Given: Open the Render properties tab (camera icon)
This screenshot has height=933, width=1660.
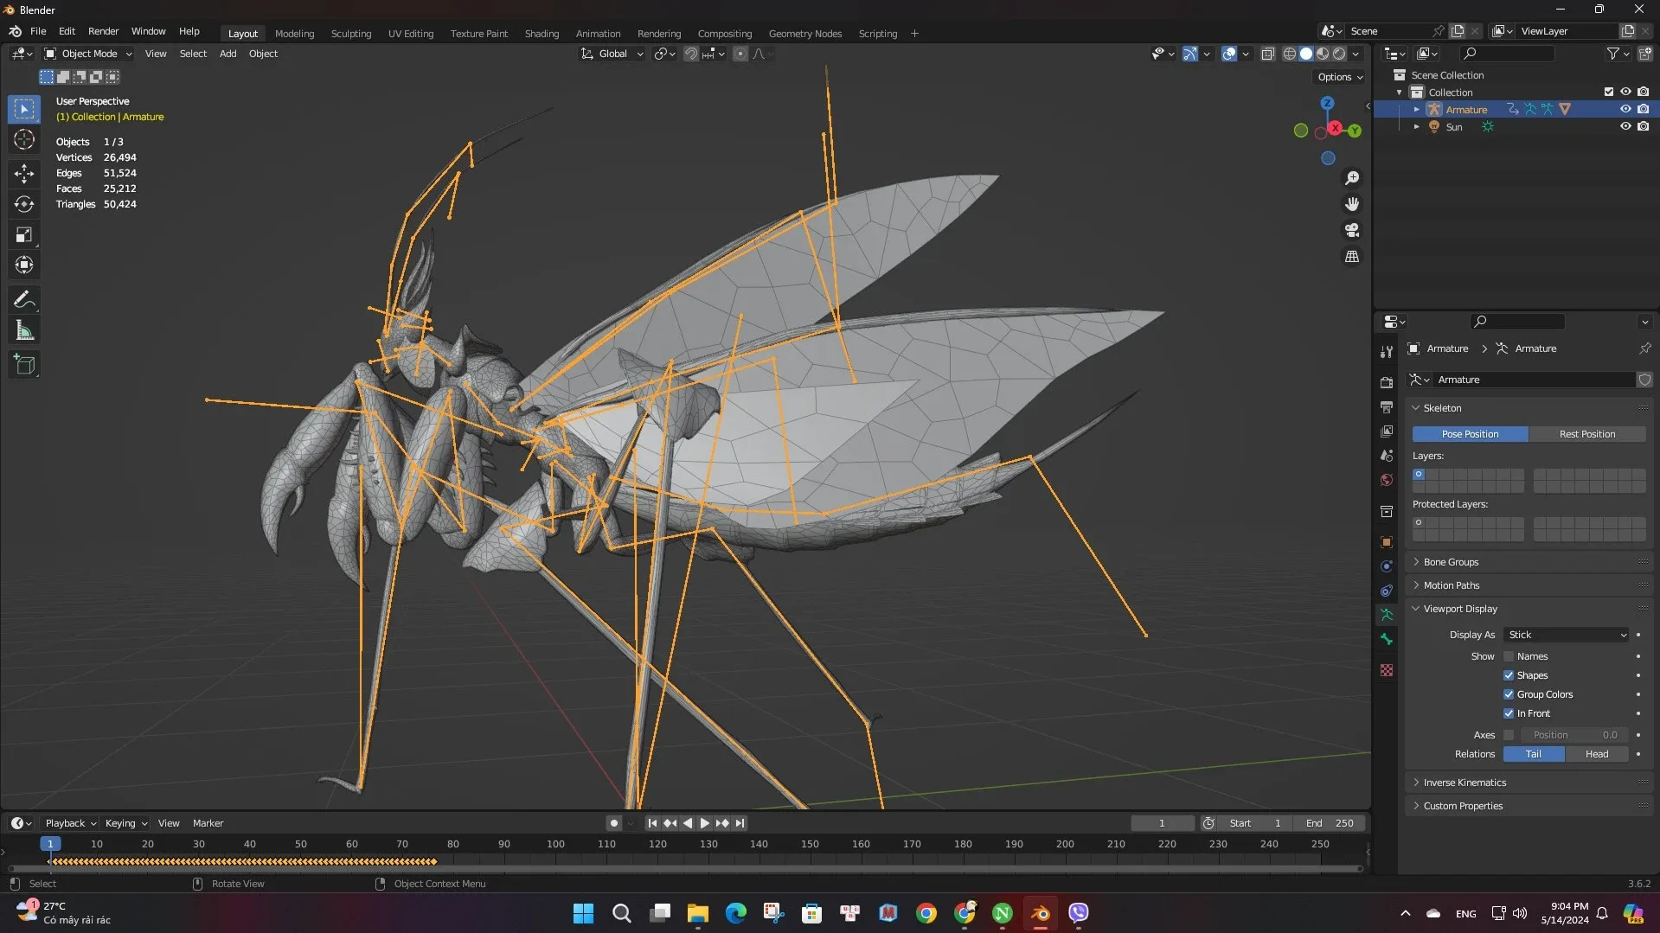Looking at the screenshot, I should 1386,382.
